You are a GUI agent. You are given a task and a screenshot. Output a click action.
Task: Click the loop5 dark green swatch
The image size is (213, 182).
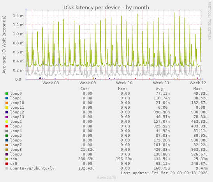tap(7, 136)
